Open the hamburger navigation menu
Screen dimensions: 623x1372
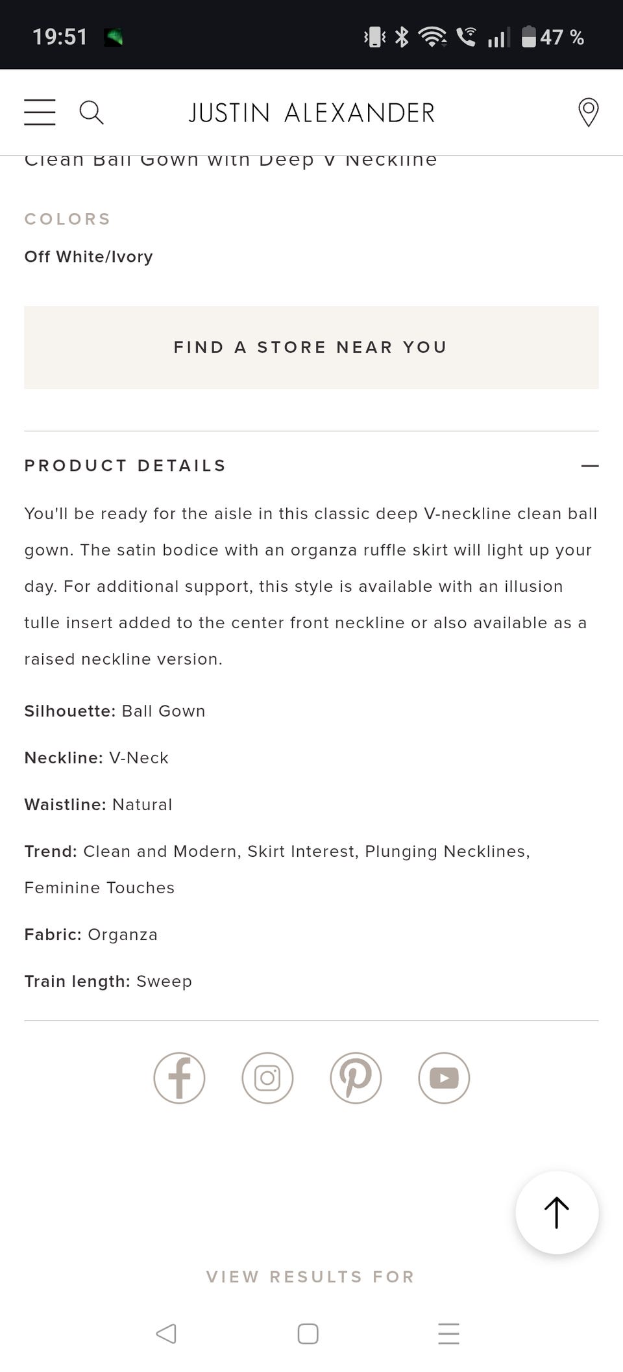pos(40,112)
